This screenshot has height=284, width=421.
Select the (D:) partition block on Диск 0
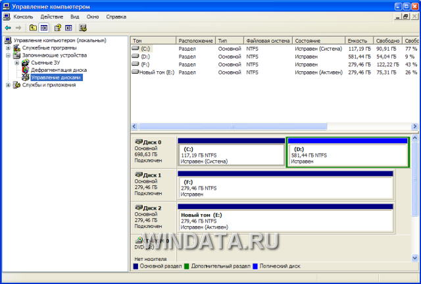click(x=348, y=152)
